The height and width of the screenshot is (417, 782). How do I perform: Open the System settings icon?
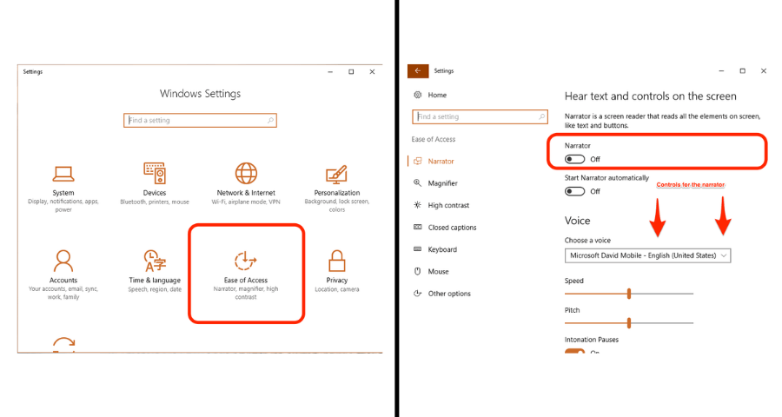click(x=63, y=174)
